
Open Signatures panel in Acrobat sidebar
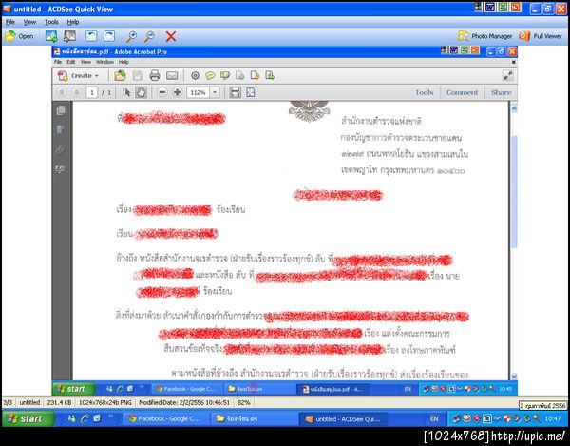coord(61,169)
